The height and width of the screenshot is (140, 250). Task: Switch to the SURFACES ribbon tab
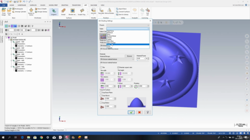(33, 5)
